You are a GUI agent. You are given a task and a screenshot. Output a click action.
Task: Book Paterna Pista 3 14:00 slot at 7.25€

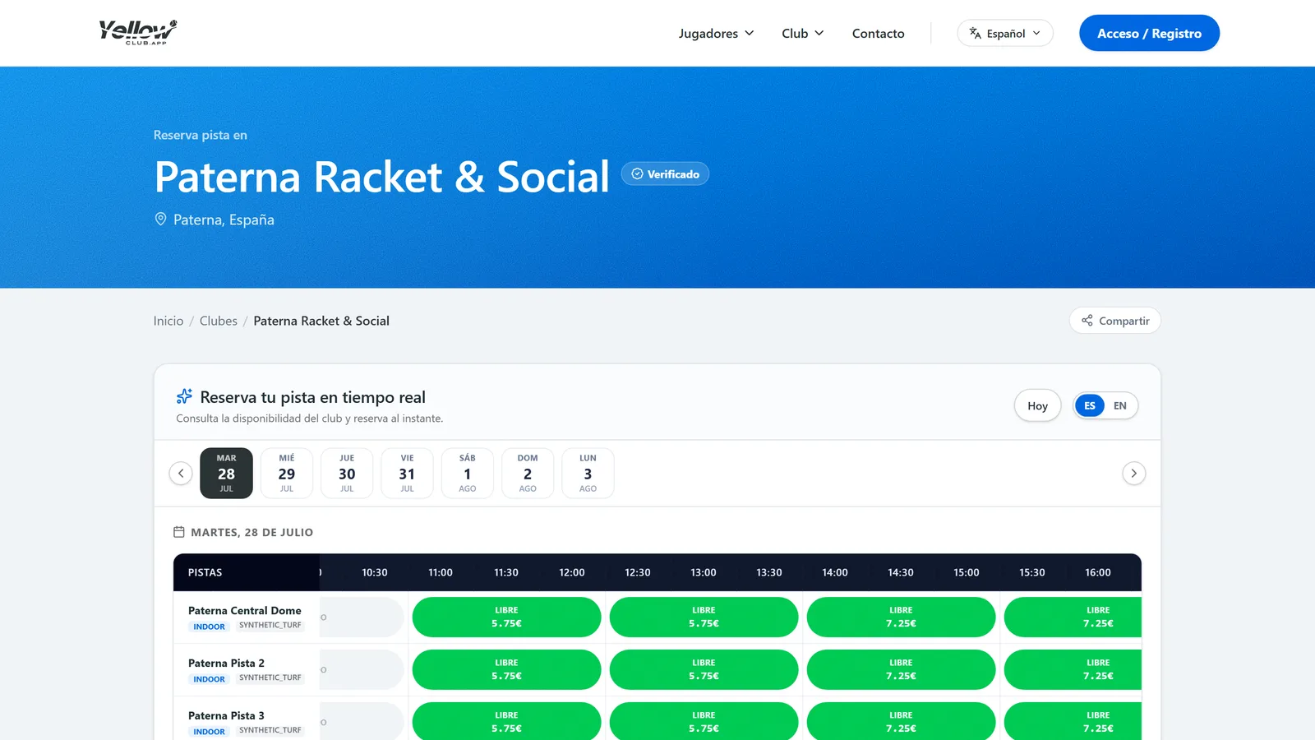click(x=901, y=721)
